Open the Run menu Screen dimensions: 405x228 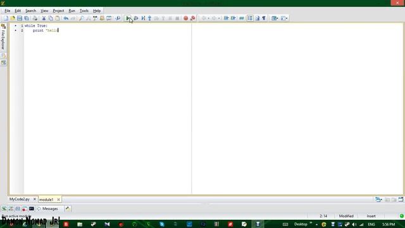click(72, 11)
